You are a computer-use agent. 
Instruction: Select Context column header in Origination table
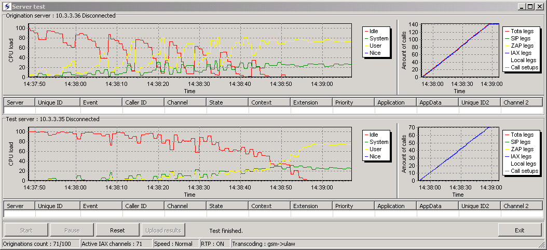[x=270, y=102]
